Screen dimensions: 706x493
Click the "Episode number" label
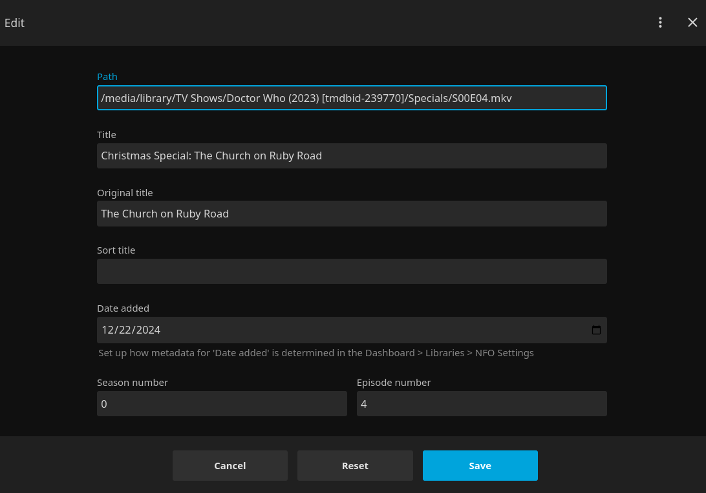point(394,383)
